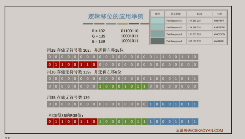This screenshot has height=139, width=245.
Task: Click the PaleTurquoise3 name cell
Action: [176, 34]
